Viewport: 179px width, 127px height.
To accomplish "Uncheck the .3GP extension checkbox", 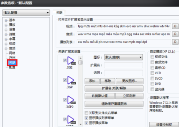I will pos(65,80).
